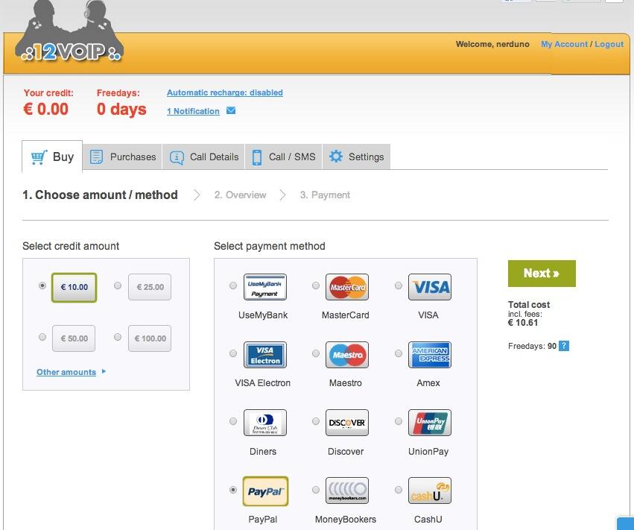Select the Amex radio button
Screen dimensions: 634x530
399,353
